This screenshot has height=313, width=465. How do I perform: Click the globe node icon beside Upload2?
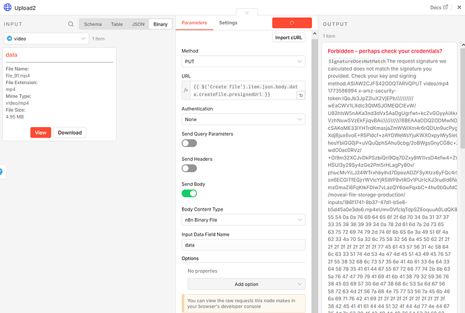(x=7, y=7)
